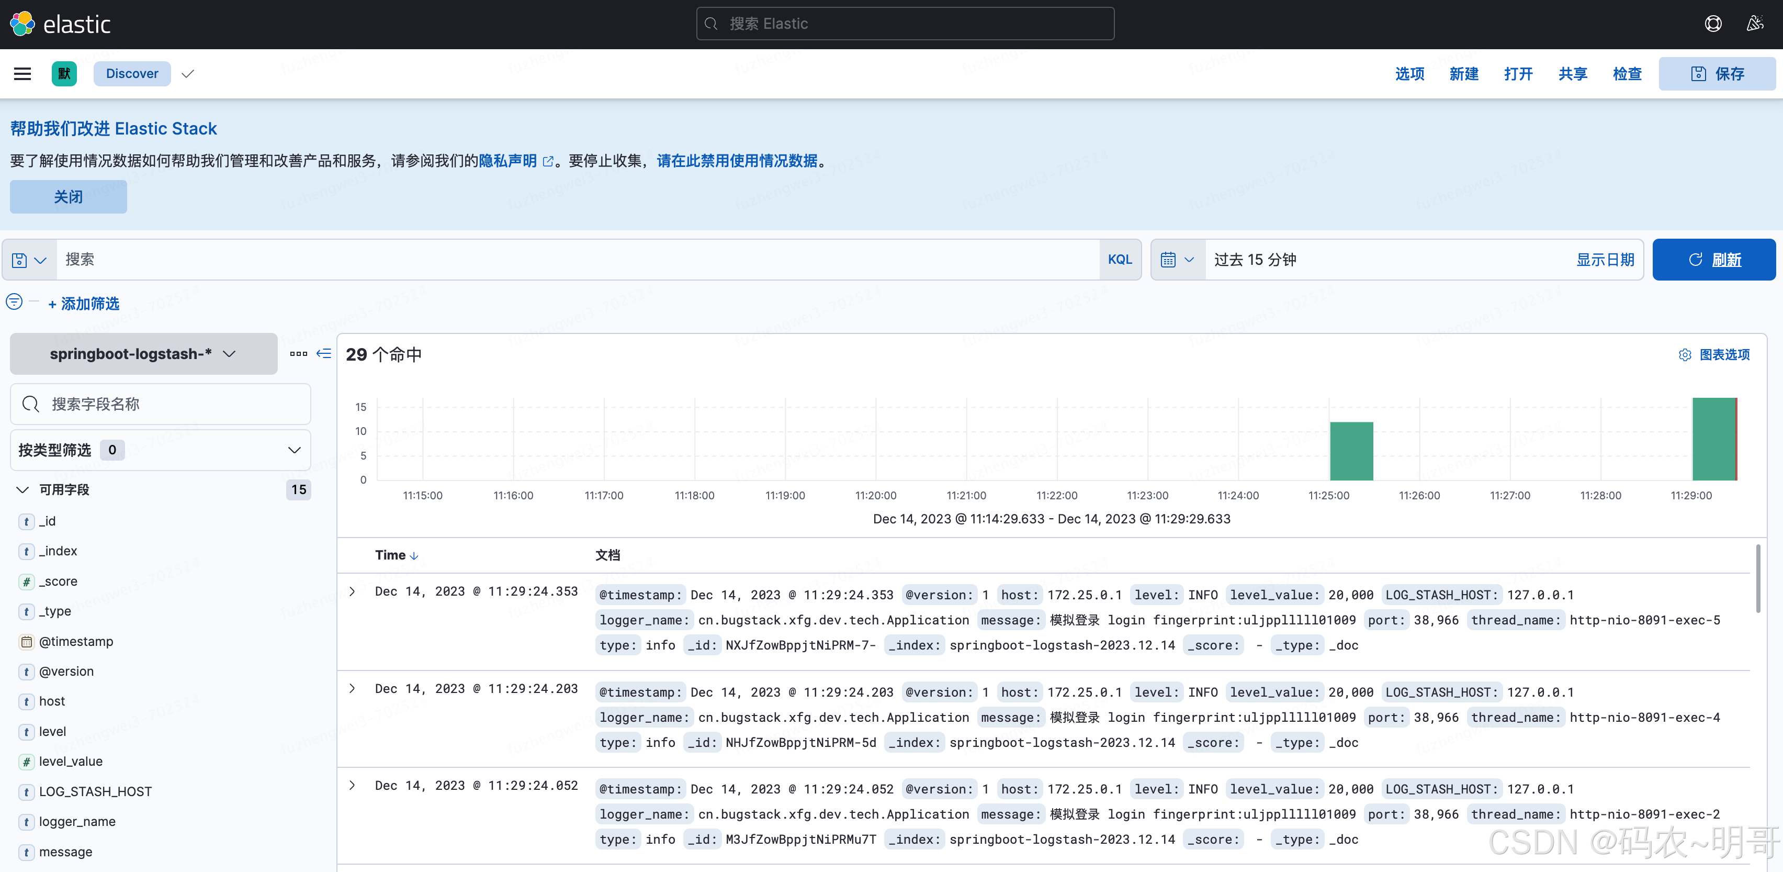Click the Time sort arrow
The image size is (1783, 872).
click(x=414, y=556)
